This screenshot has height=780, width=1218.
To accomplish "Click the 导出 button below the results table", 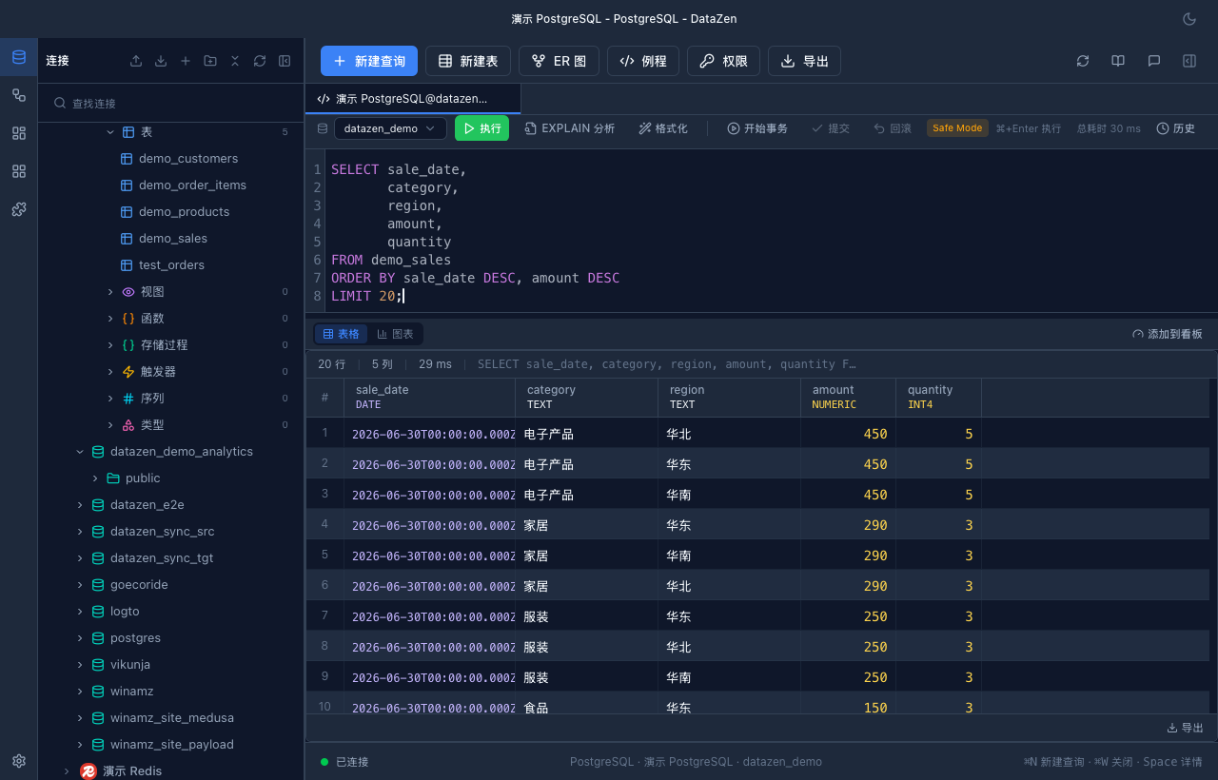I will 1185,728.
